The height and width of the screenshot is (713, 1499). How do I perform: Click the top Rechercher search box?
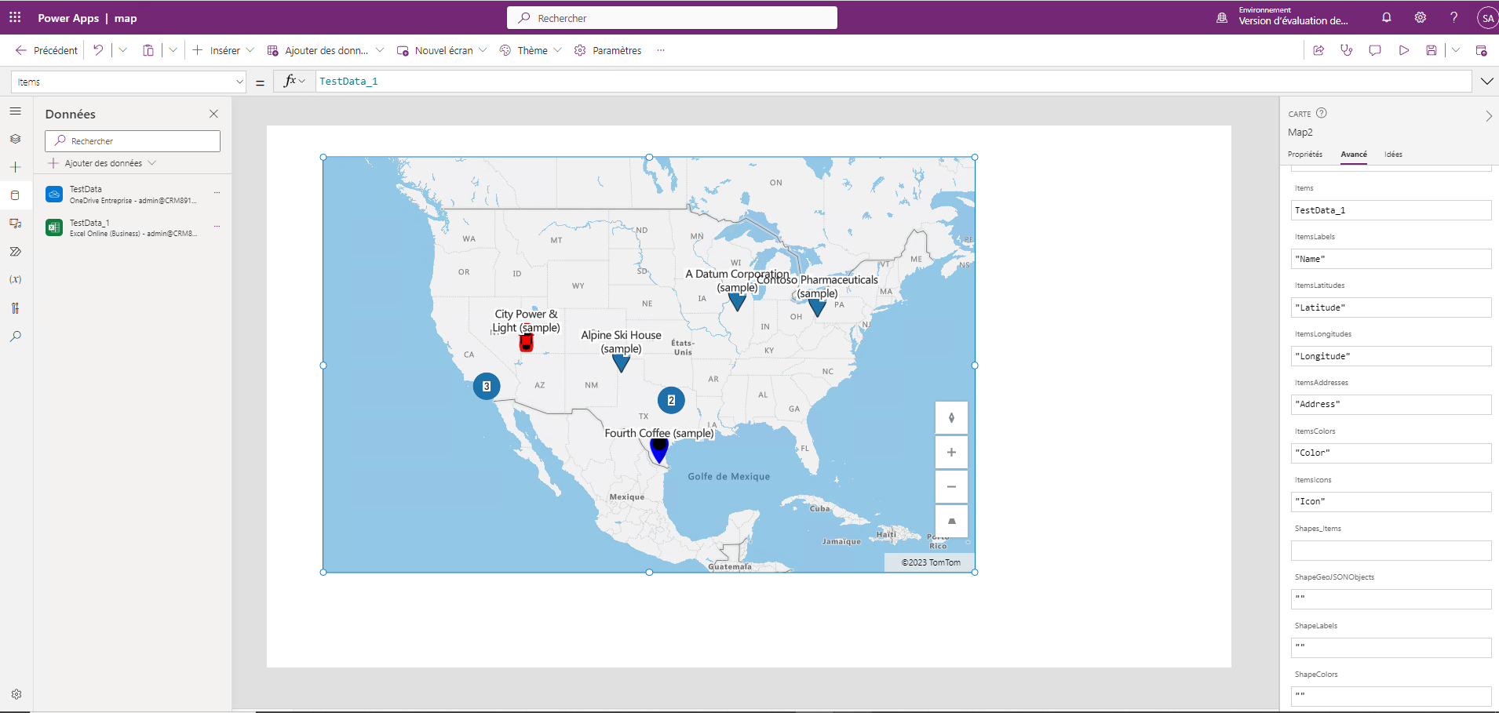[x=672, y=18]
